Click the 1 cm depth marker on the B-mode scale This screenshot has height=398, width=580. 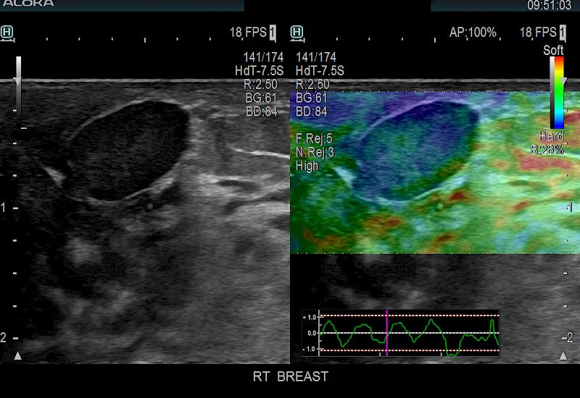pos(4,208)
